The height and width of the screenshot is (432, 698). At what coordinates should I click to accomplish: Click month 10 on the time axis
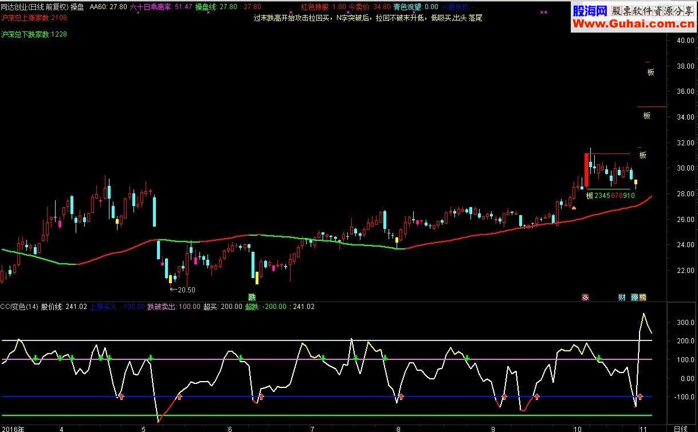(x=578, y=428)
